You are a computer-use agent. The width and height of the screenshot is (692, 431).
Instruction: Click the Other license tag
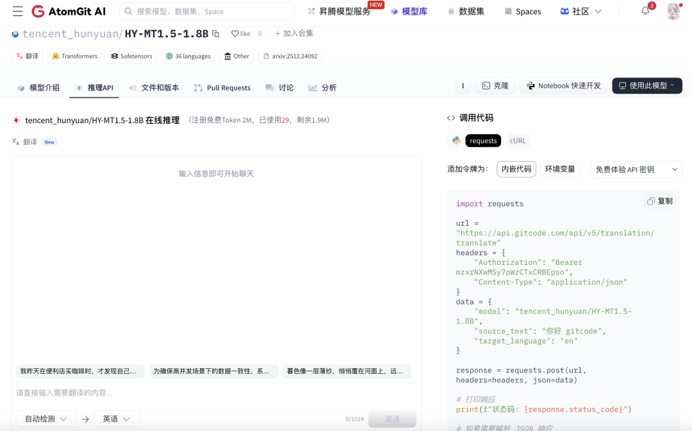pos(236,56)
